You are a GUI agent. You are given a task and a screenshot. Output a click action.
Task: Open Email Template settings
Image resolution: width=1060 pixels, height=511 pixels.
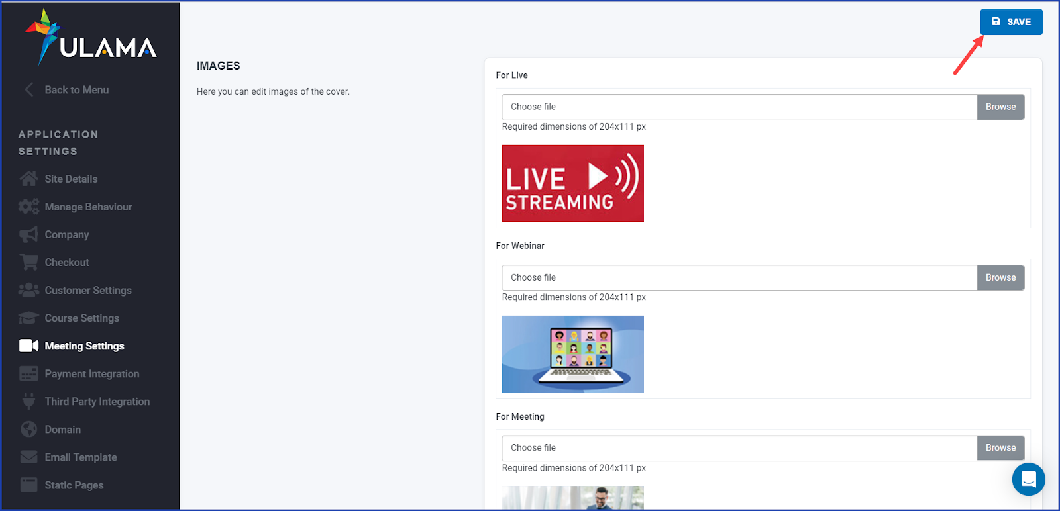click(x=81, y=457)
